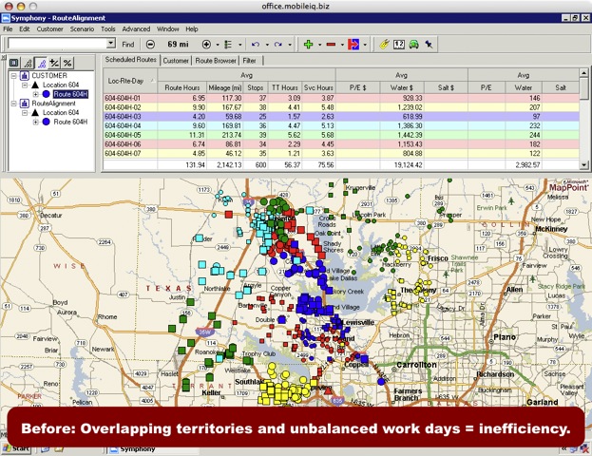Screen dimensions: 592x456
Task: Switch to the Route Browser tab
Action: point(216,60)
